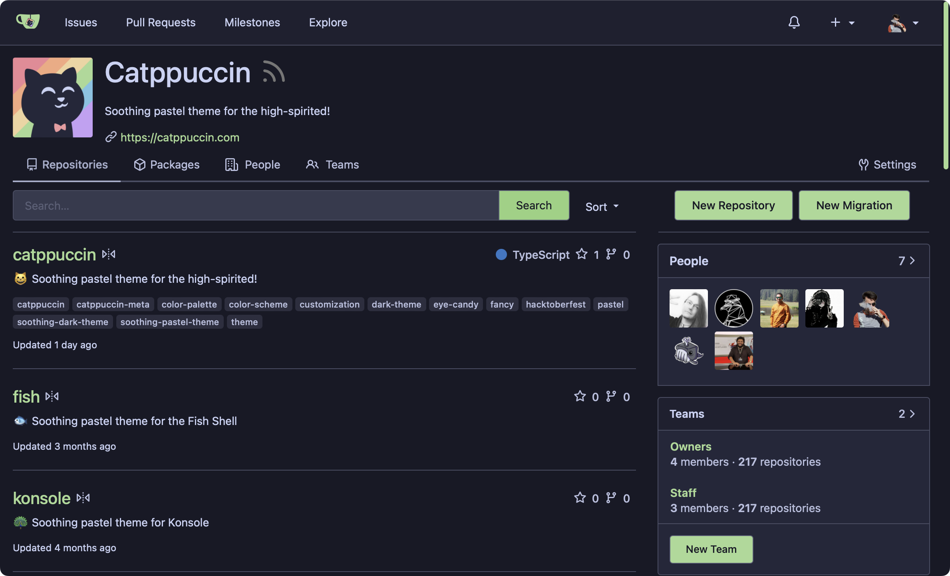Open organization Settings

pos(887,165)
